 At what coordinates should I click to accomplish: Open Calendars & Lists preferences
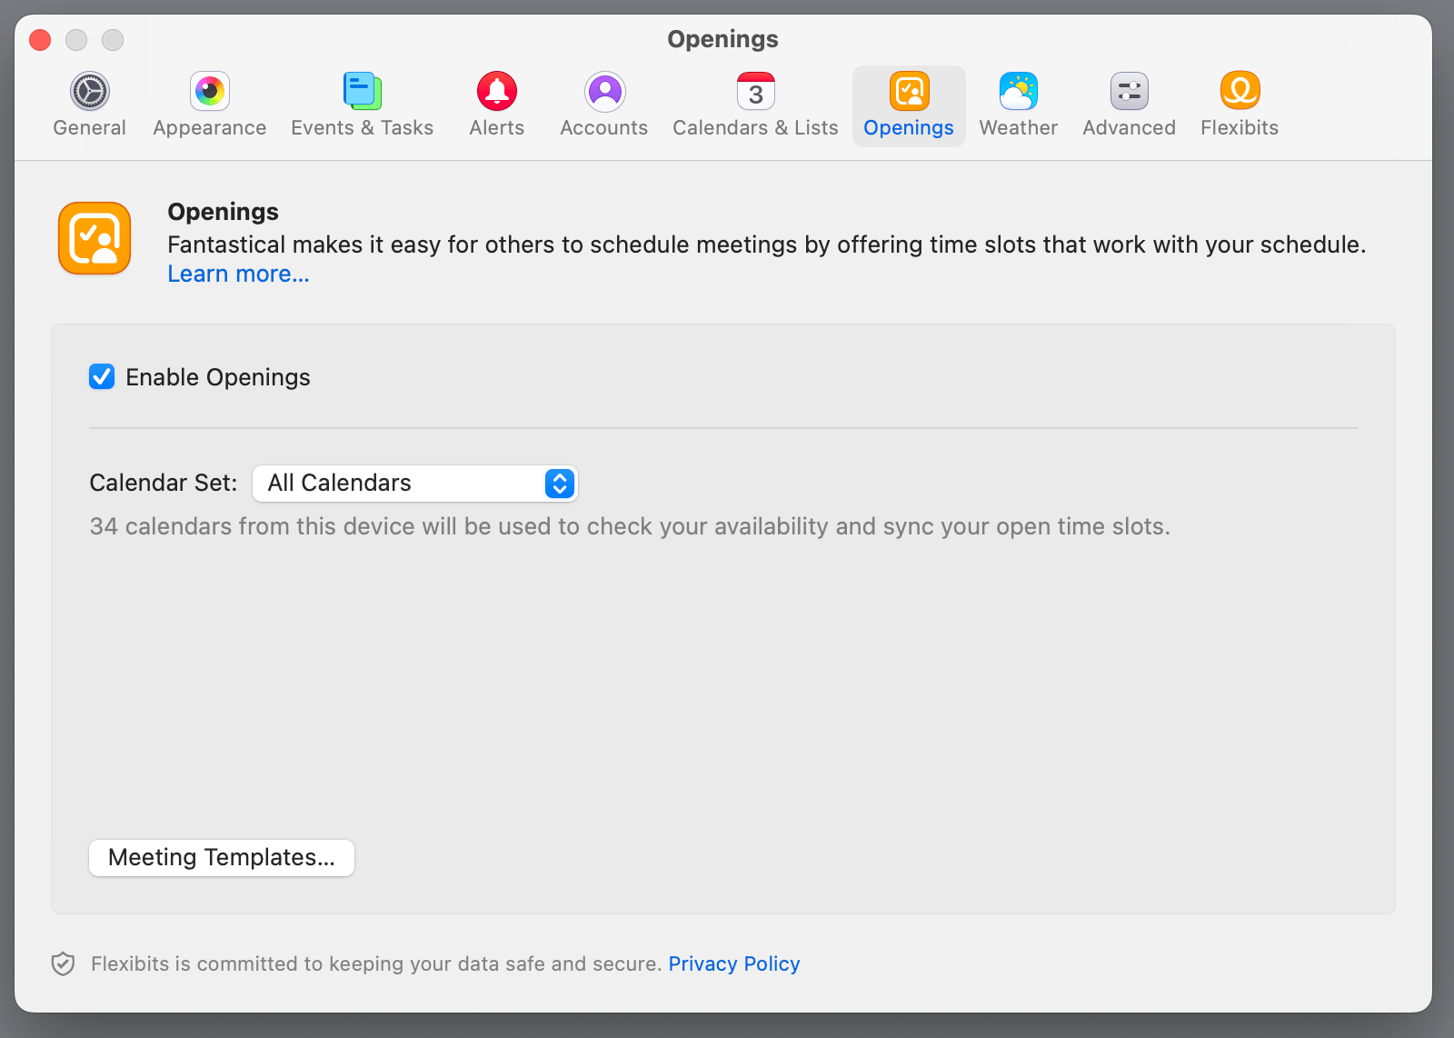755,105
